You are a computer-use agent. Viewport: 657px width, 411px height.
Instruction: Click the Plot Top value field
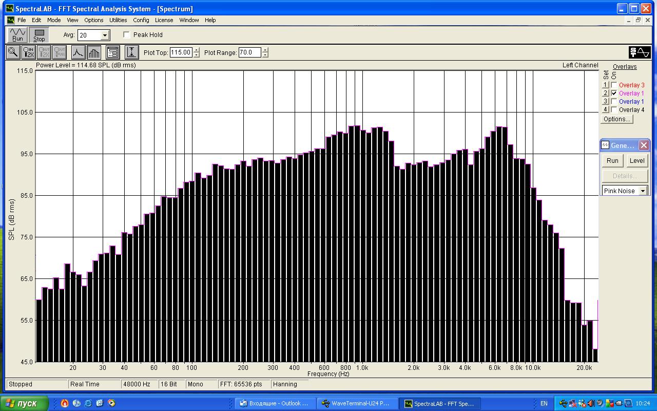tap(181, 52)
